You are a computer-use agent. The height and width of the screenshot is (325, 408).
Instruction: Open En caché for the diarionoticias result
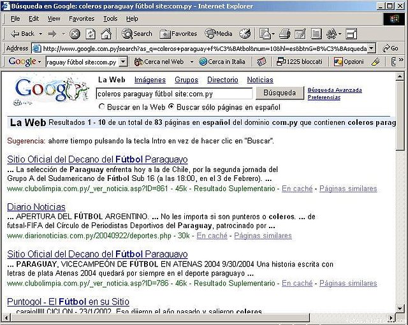212,236
